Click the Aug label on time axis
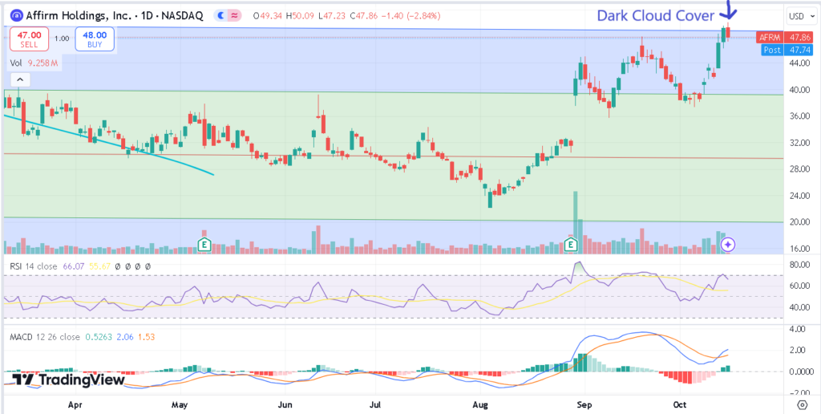Viewport: 821px width, 414px height. 481,404
